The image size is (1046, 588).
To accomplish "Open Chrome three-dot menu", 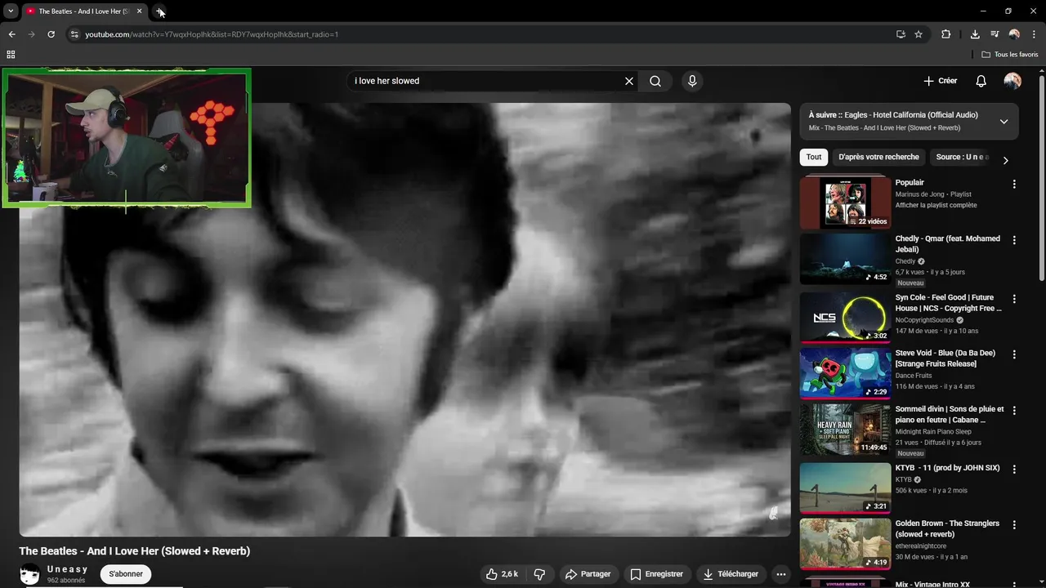I will (x=1035, y=34).
